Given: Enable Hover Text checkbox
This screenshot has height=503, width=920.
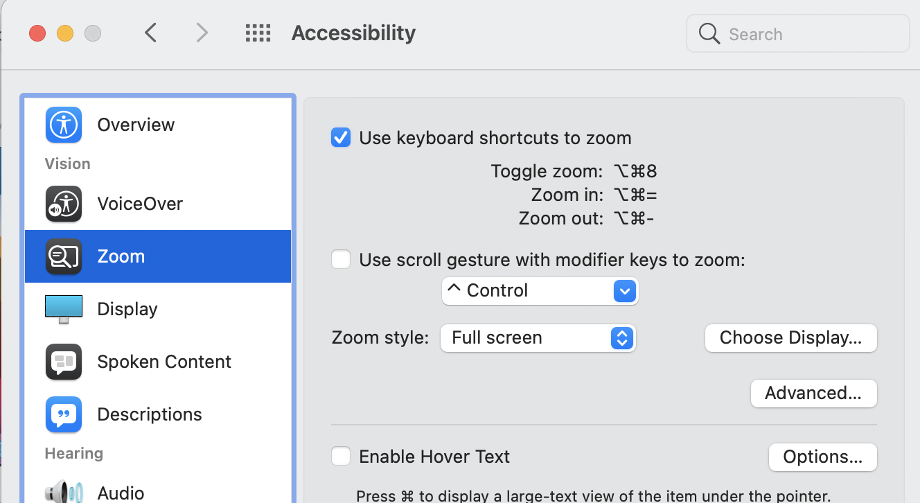Looking at the screenshot, I should pyautogui.click(x=341, y=456).
